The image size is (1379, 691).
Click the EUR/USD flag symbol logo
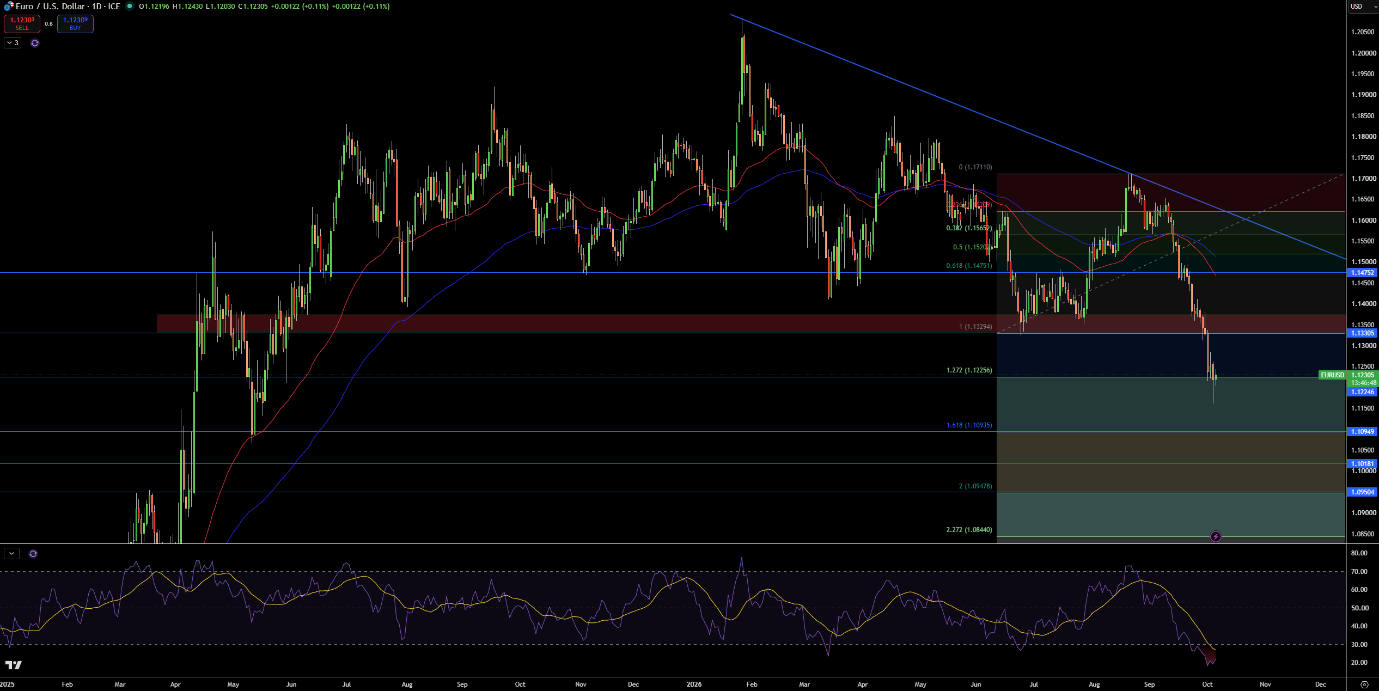(8, 6)
